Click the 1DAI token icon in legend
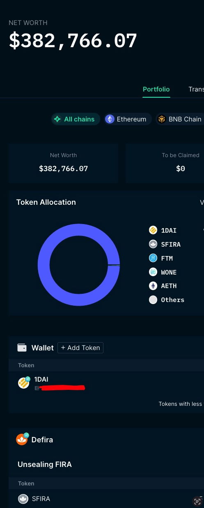 (153, 230)
